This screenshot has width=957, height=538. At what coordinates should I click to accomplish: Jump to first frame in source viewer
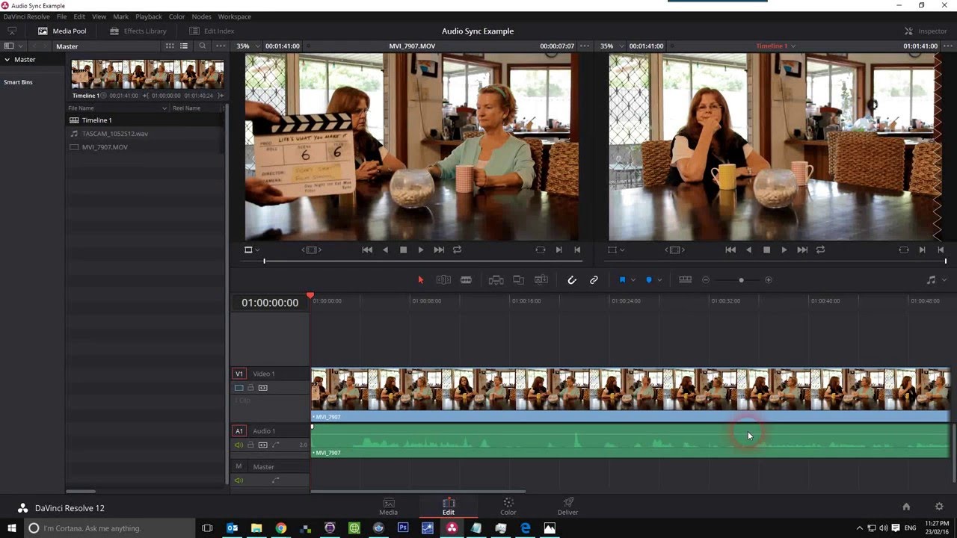[x=367, y=250]
